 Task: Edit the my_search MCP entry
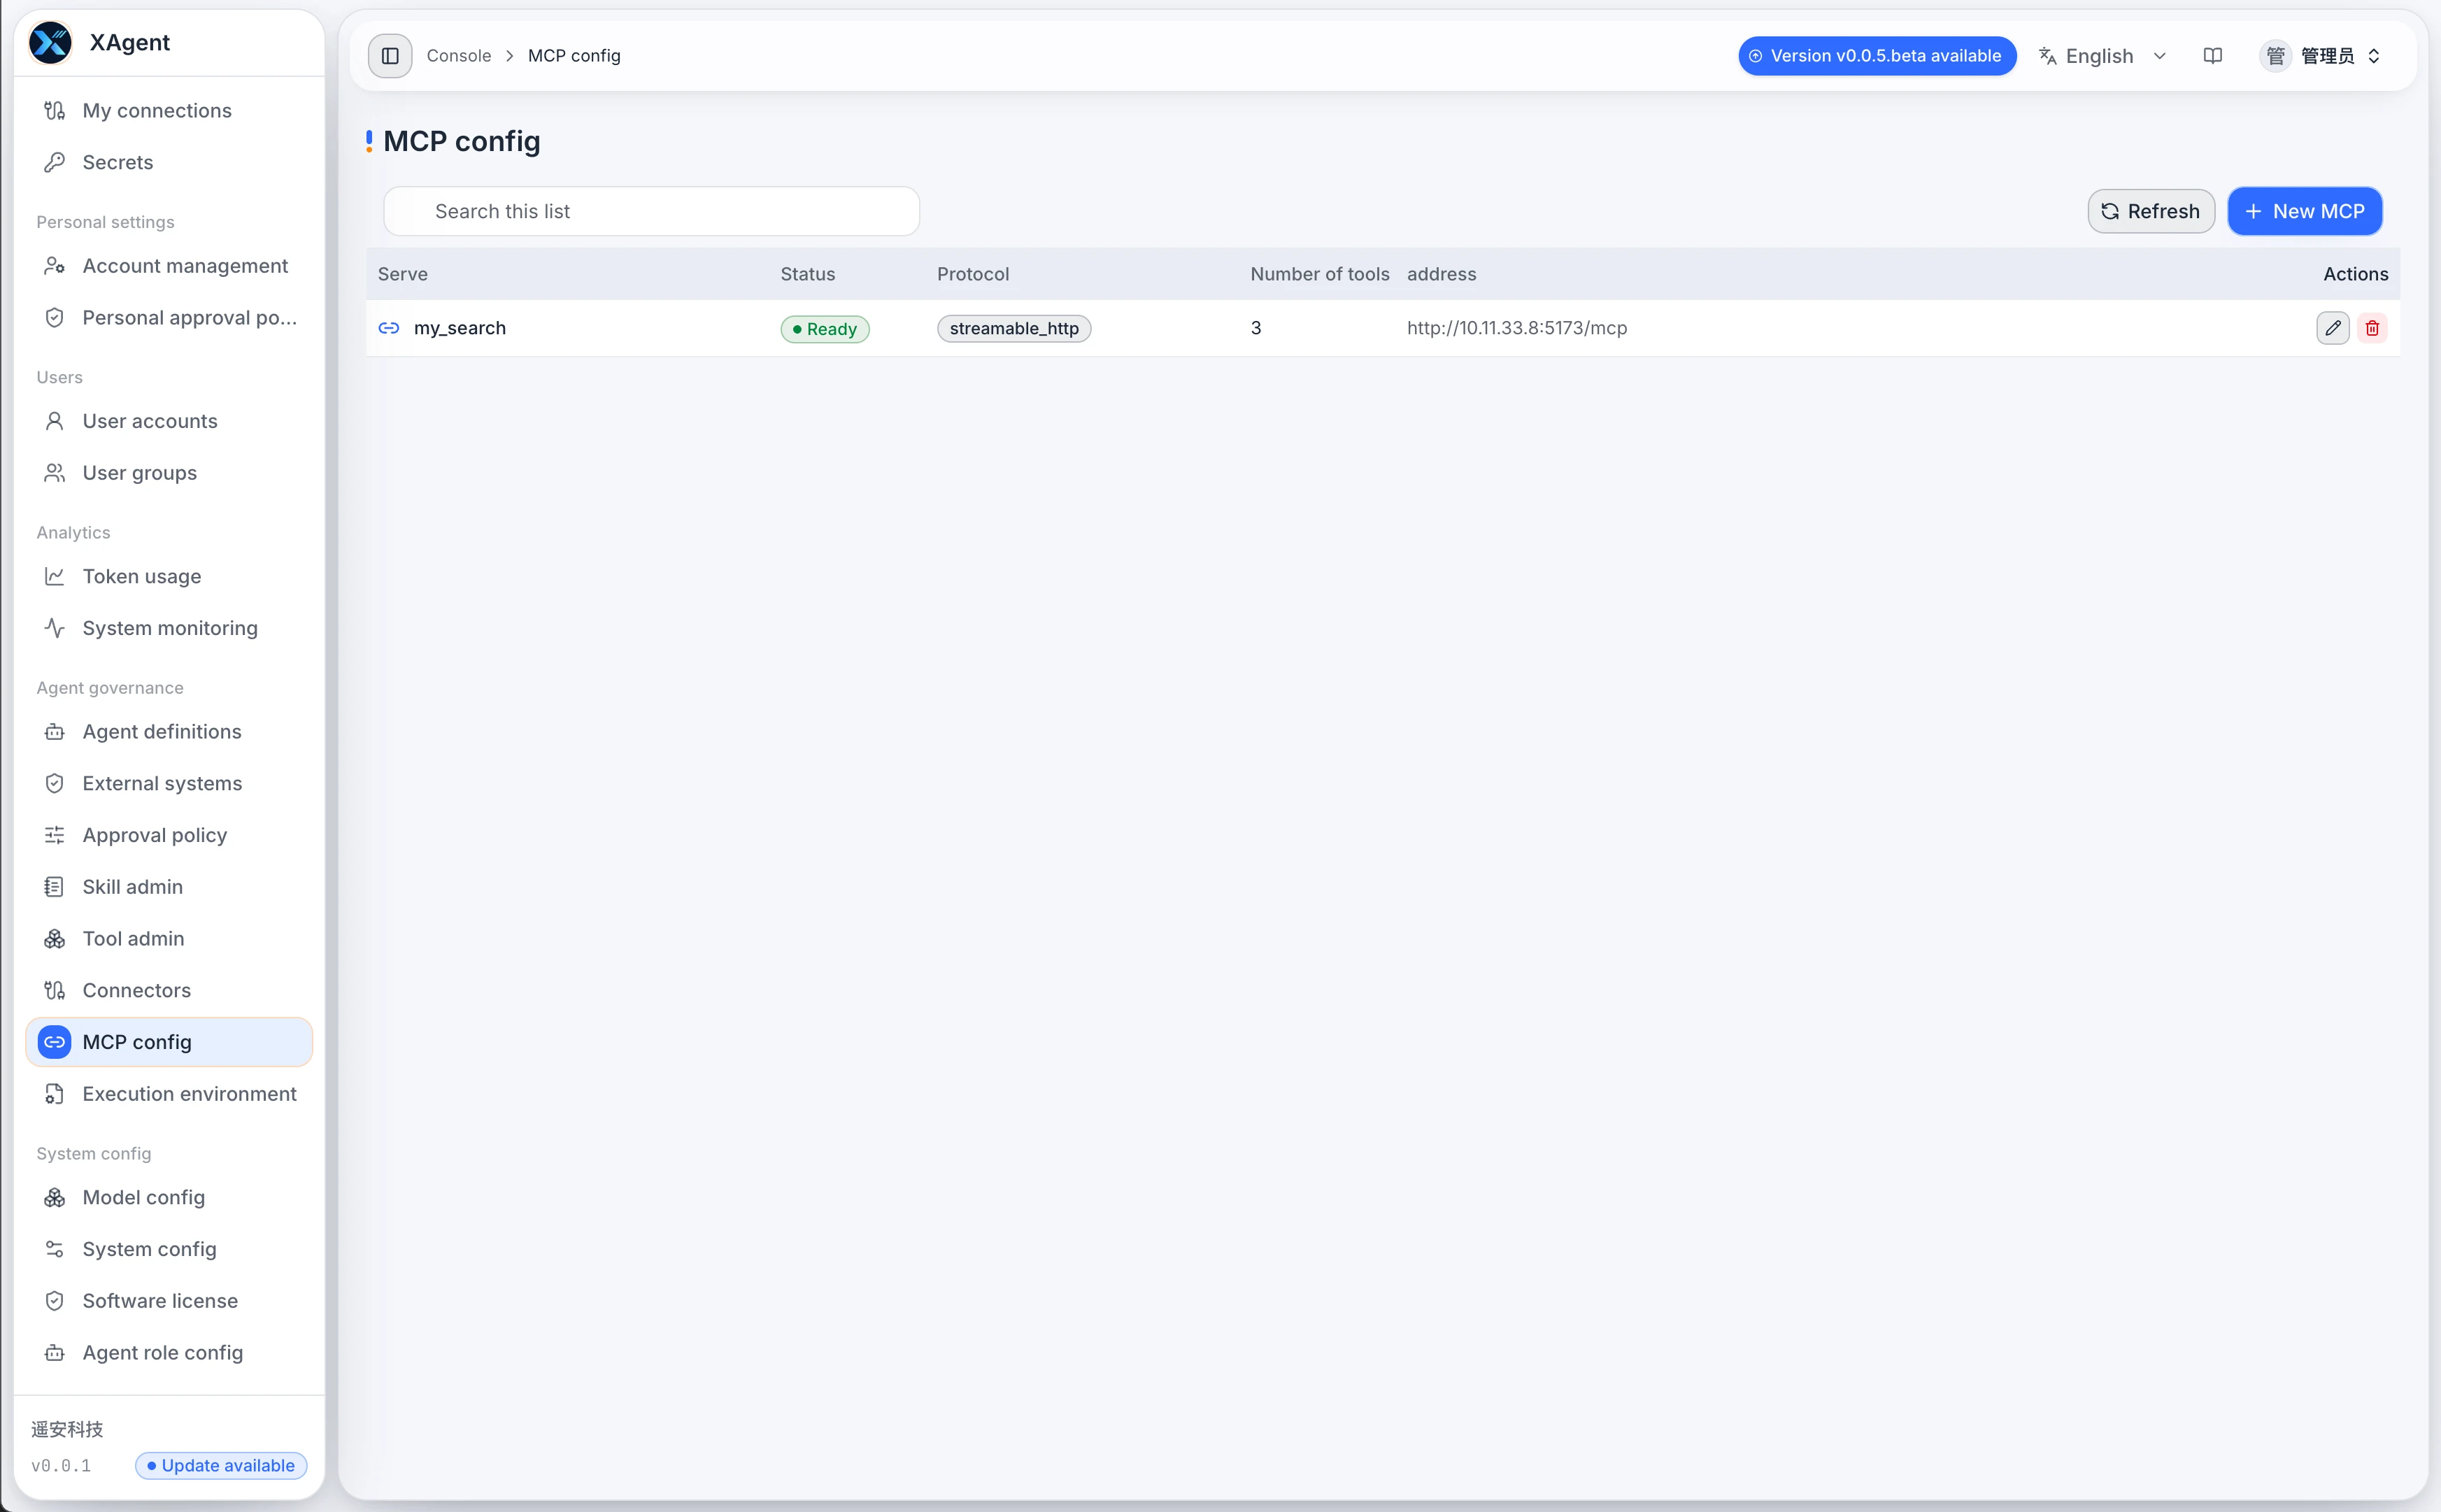pos(2332,328)
